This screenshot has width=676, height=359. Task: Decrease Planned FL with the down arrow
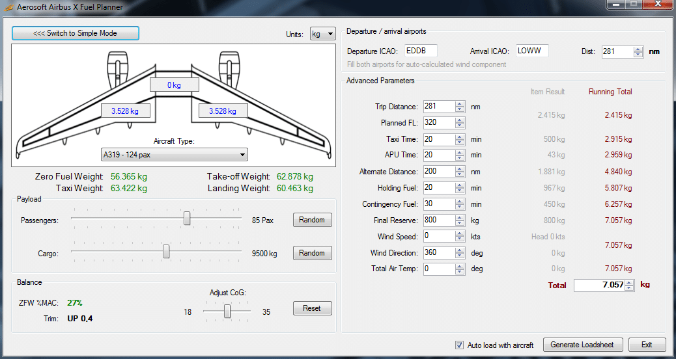coord(460,126)
